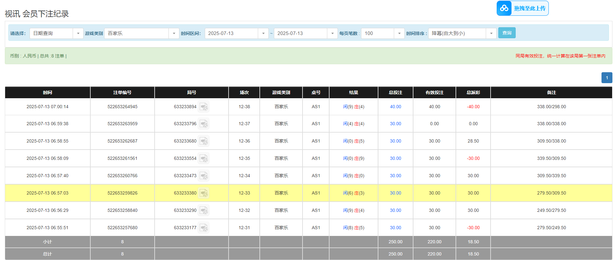Screen dimensions: 615x260
Task: Click video replay icon for round 633233894
Action: (203, 107)
